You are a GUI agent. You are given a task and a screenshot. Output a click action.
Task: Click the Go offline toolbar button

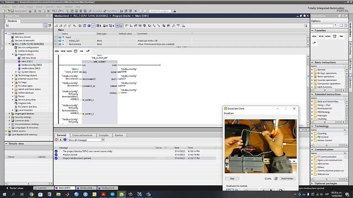click(x=111, y=11)
